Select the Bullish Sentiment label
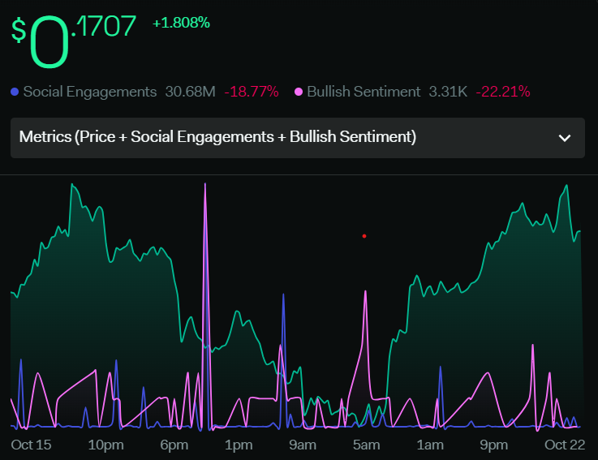Image resolution: width=598 pixels, height=460 pixels. point(364,92)
